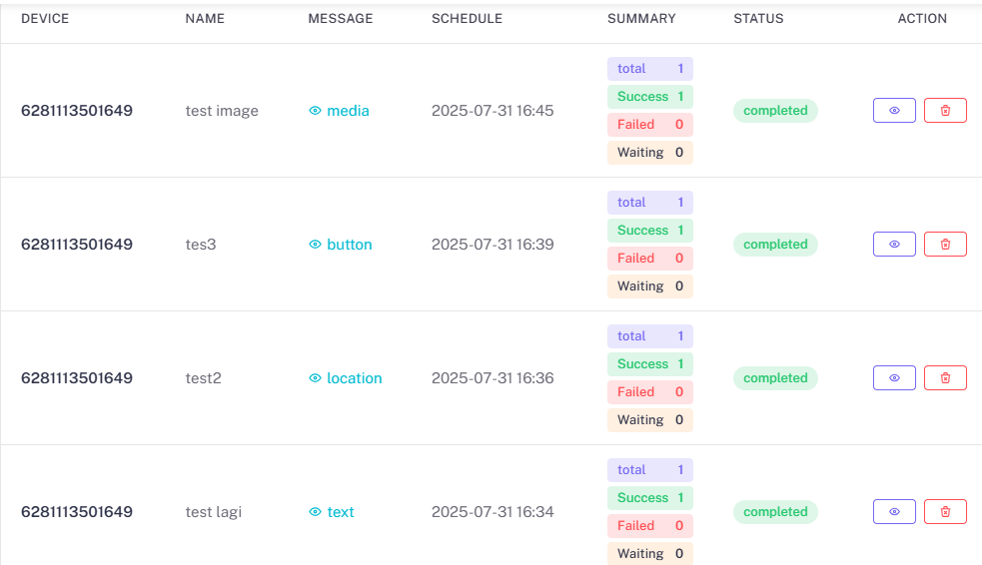Viewport: 982px width, 565px height.
Task: Preview the location message
Action: [x=346, y=378]
